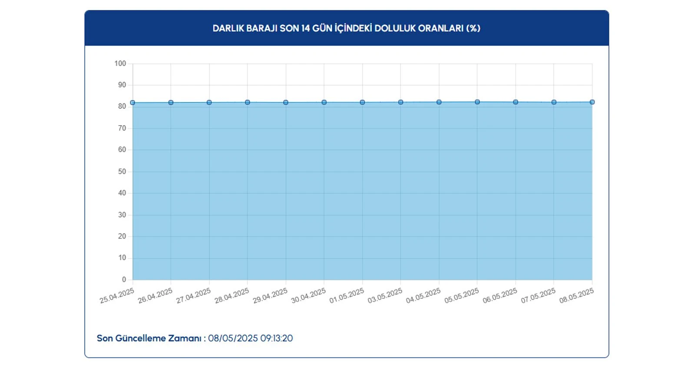695x391 pixels.
Task: Click the data point for 28.04.2025
Action: tap(248, 103)
